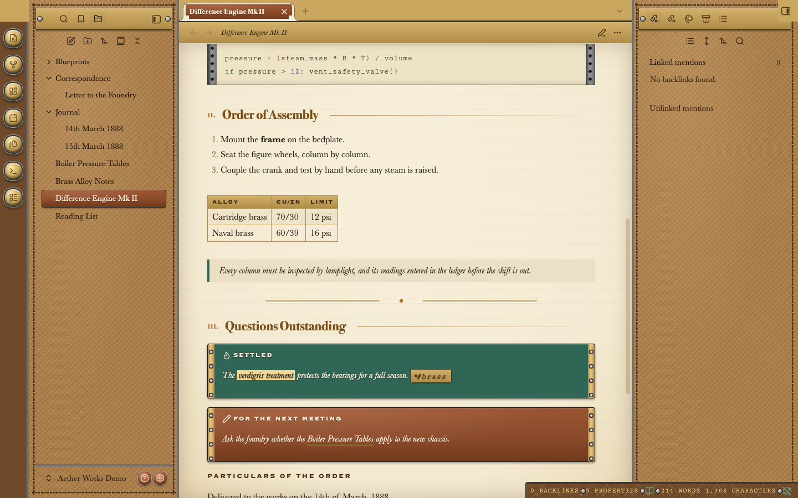
Task: Toggle show more context in backlinks
Action: (707, 41)
